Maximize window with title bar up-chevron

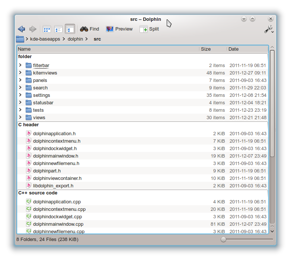[x=252, y=19]
